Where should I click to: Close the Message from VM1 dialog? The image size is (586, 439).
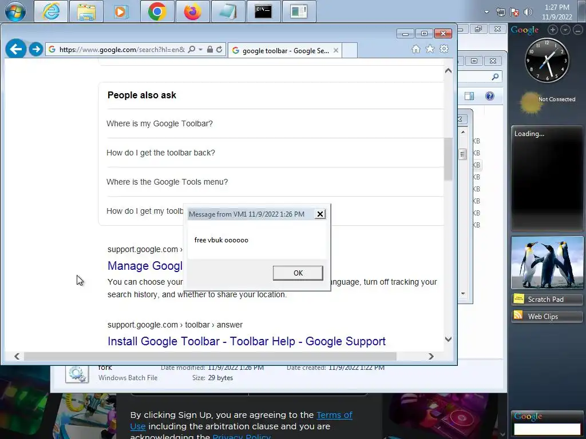320,214
